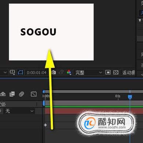Open the magnification dropdown arrow beside the grid icon
Viewport: 143px width, 143px height.
[x=5, y=73]
